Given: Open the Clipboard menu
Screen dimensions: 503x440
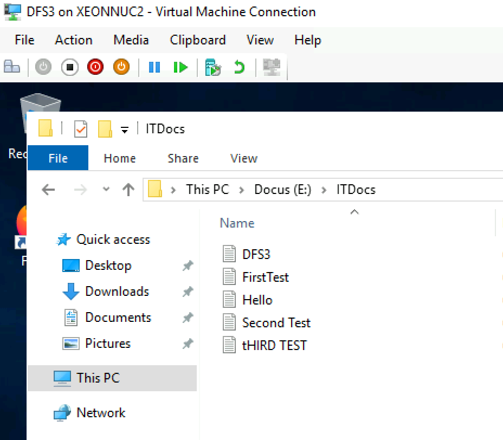Looking at the screenshot, I should click(x=198, y=40).
